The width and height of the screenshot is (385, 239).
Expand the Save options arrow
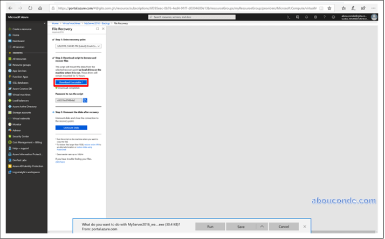tap(262, 226)
